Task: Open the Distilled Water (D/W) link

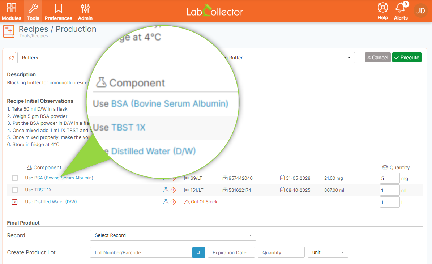Action: [56, 202]
